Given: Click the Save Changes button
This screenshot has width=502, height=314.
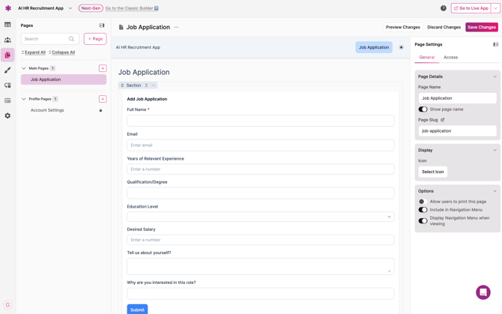Looking at the screenshot, I should coord(481,27).
